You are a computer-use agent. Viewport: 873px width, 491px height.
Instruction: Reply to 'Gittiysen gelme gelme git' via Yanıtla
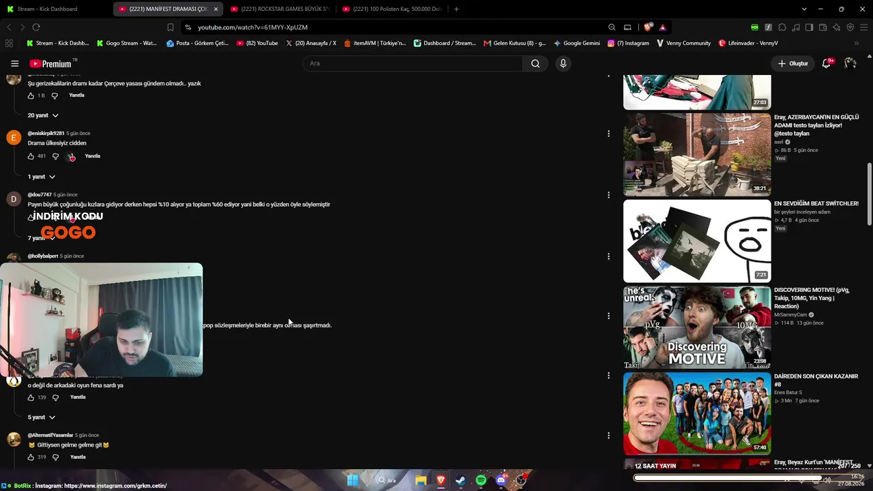tap(78, 457)
